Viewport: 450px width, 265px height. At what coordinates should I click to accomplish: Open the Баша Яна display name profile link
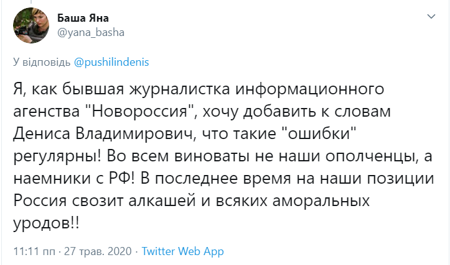pos(83,19)
